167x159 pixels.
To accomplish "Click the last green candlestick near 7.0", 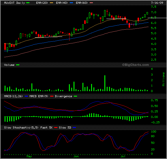I will pyautogui.click(x=147, y=13).
